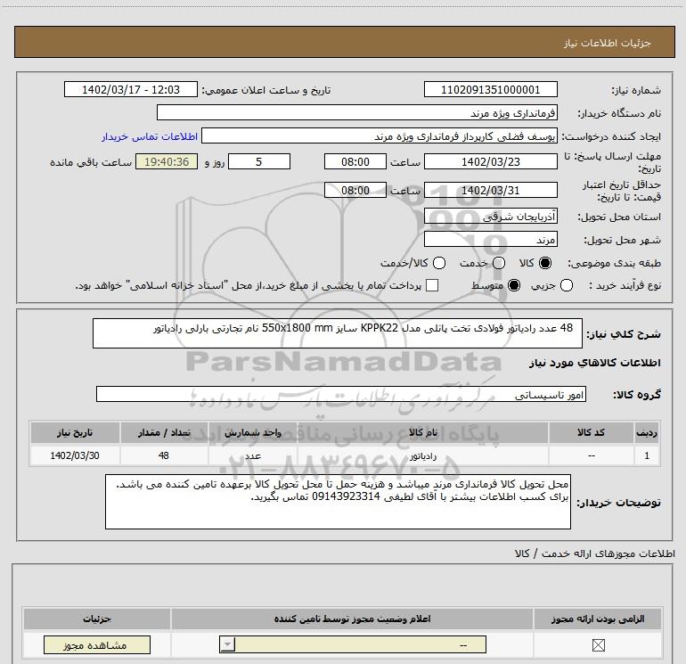Toggle the الزامی بودن ارائه مجوز checkbox
This screenshot has height=664, width=686.
click(x=598, y=644)
